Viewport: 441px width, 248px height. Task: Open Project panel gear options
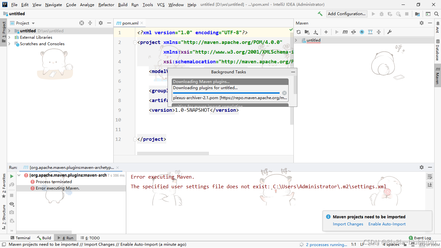(101, 23)
